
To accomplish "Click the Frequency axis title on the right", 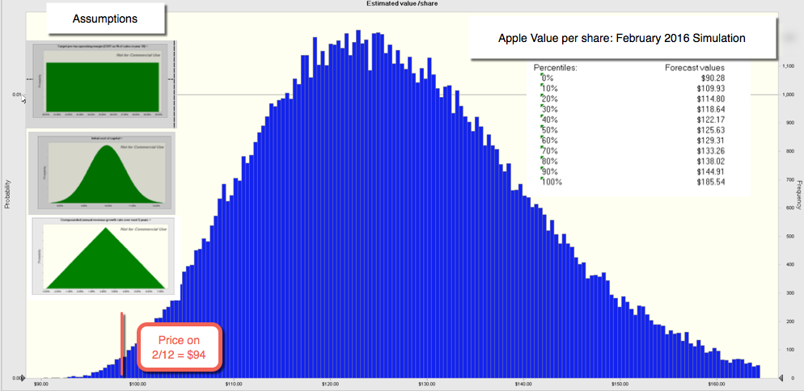I will point(798,194).
